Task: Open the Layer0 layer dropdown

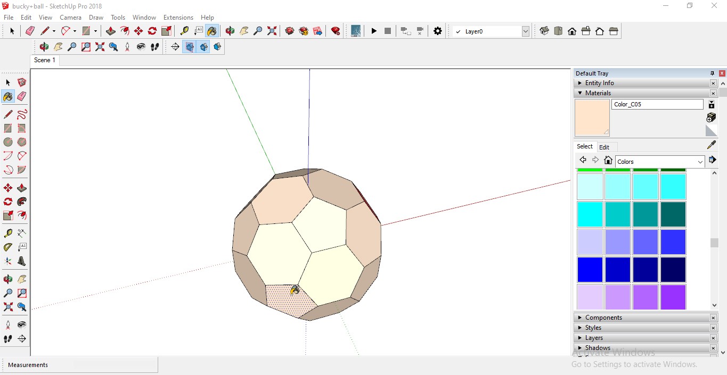Action: point(525,31)
